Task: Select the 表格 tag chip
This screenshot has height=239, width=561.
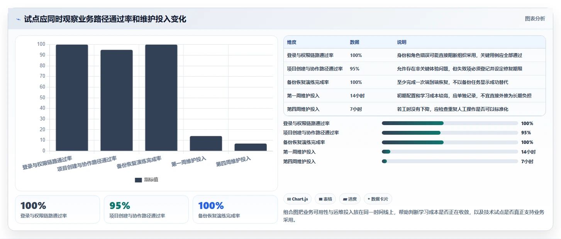Action: pos(325,199)
